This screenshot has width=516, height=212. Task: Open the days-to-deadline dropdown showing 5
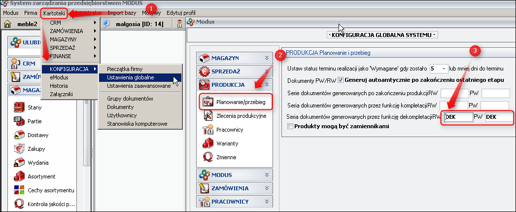pos(444,68)
